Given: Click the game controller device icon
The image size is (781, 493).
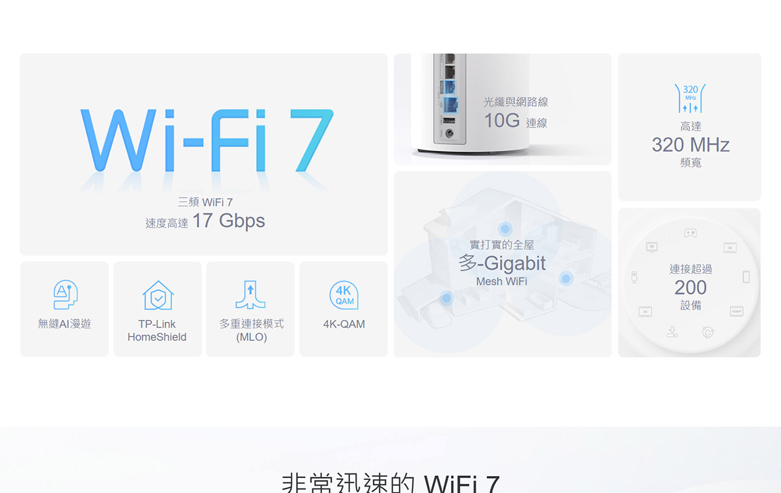Looking at the screenshot, I should [690, 232].
